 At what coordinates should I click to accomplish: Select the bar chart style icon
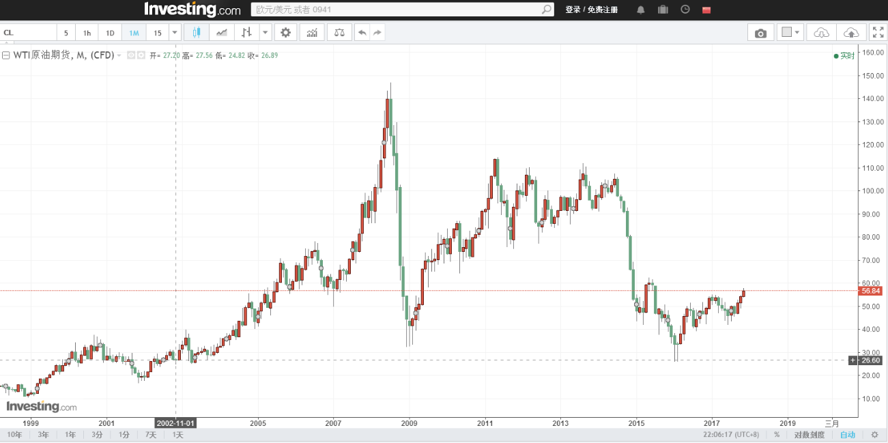pos(246,33)
